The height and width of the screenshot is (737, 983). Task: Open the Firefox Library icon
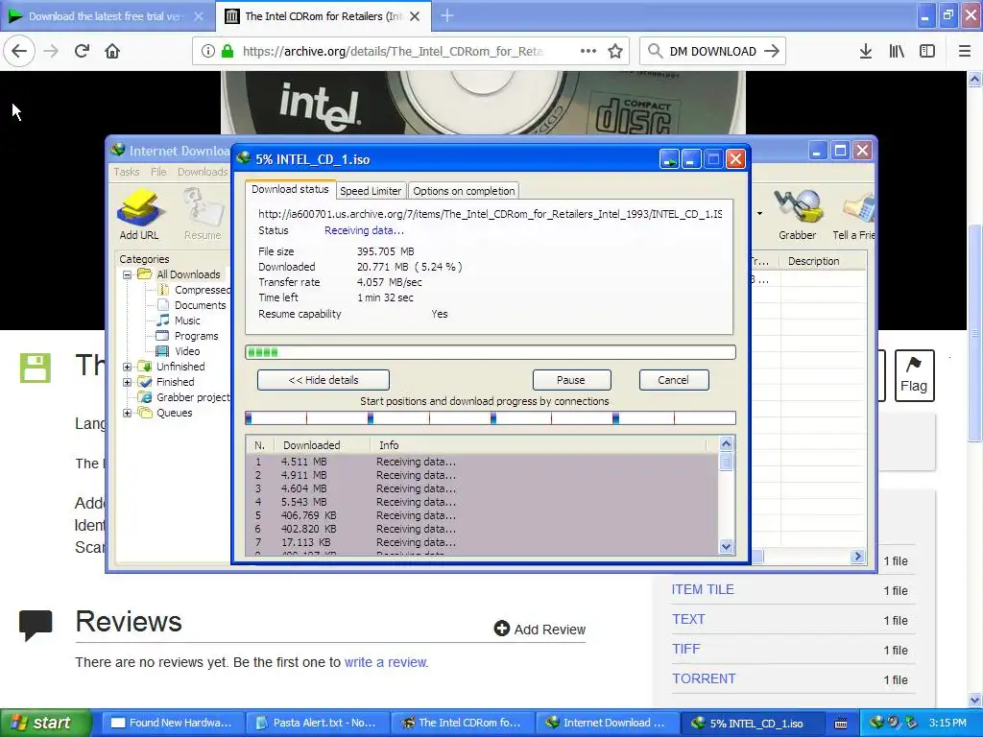click(x=897, y=52)
